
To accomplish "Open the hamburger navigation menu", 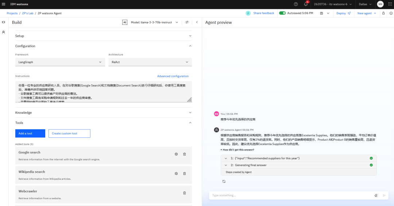I will click(4, 4).
